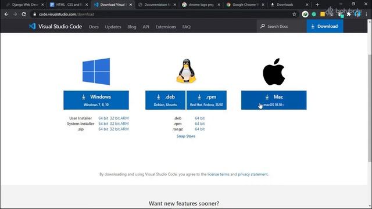Open a new tab with the plus icon

click(317, 5)
